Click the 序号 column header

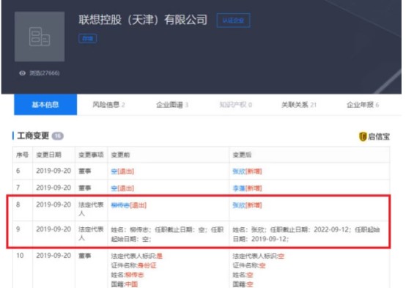[22, 155]
